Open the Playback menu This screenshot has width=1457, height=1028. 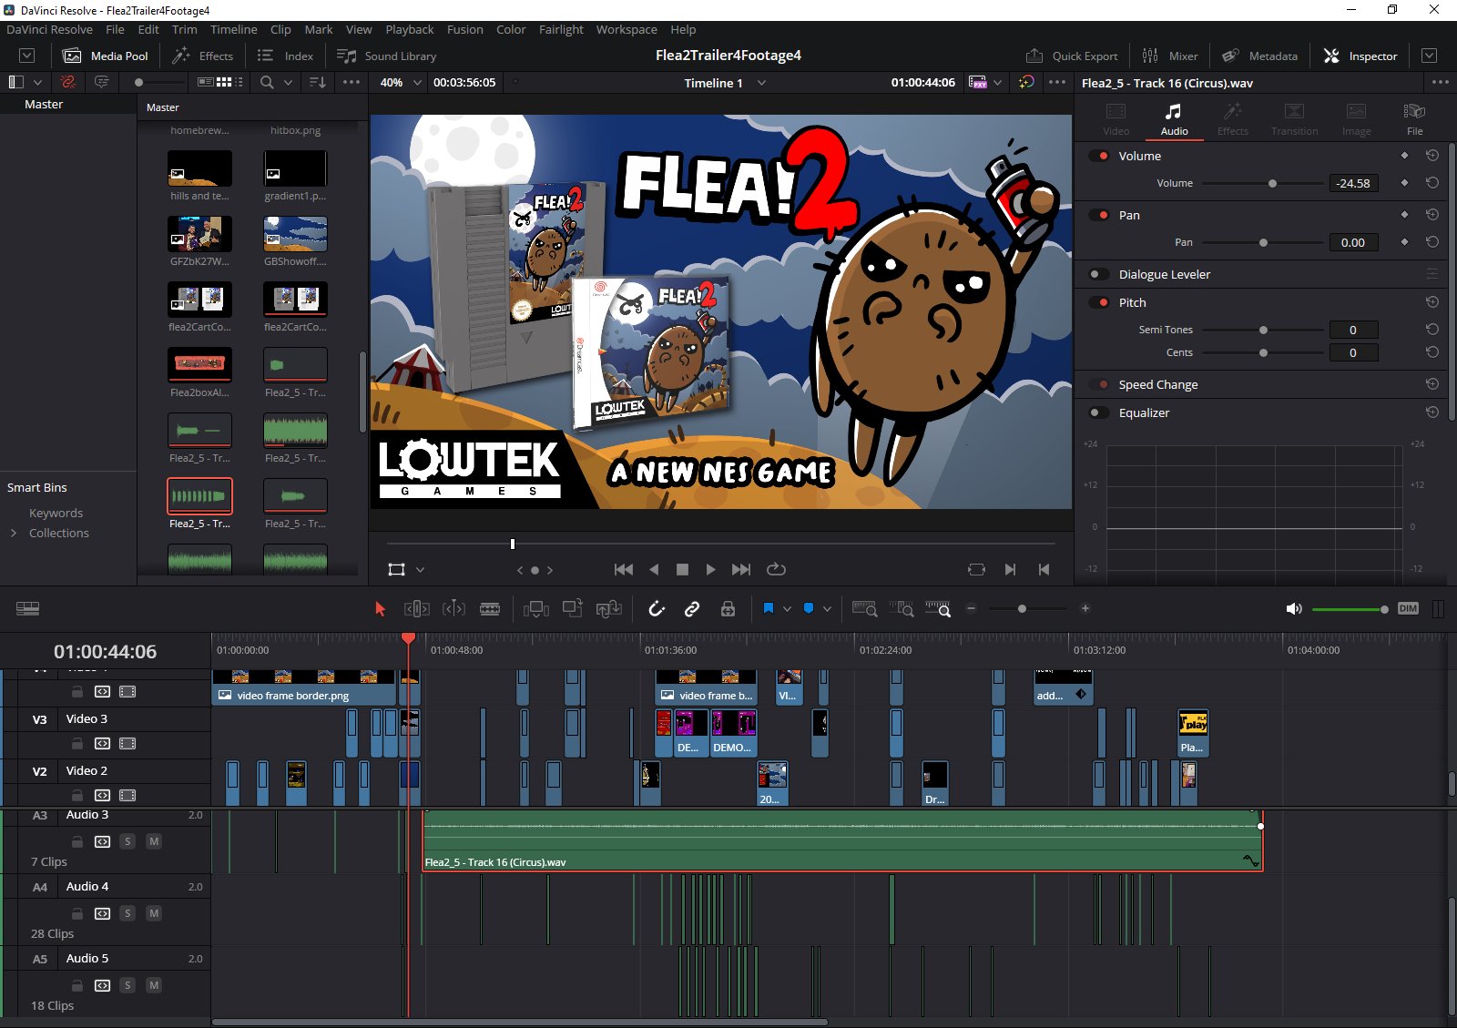[x=410, y=29]
